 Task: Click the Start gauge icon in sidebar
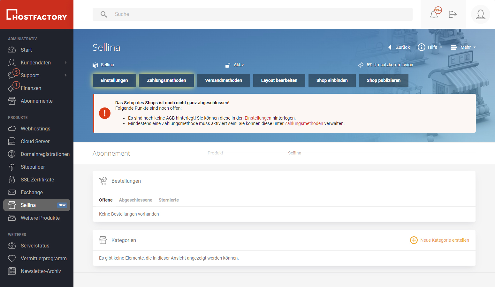click(x=12, y=50)
